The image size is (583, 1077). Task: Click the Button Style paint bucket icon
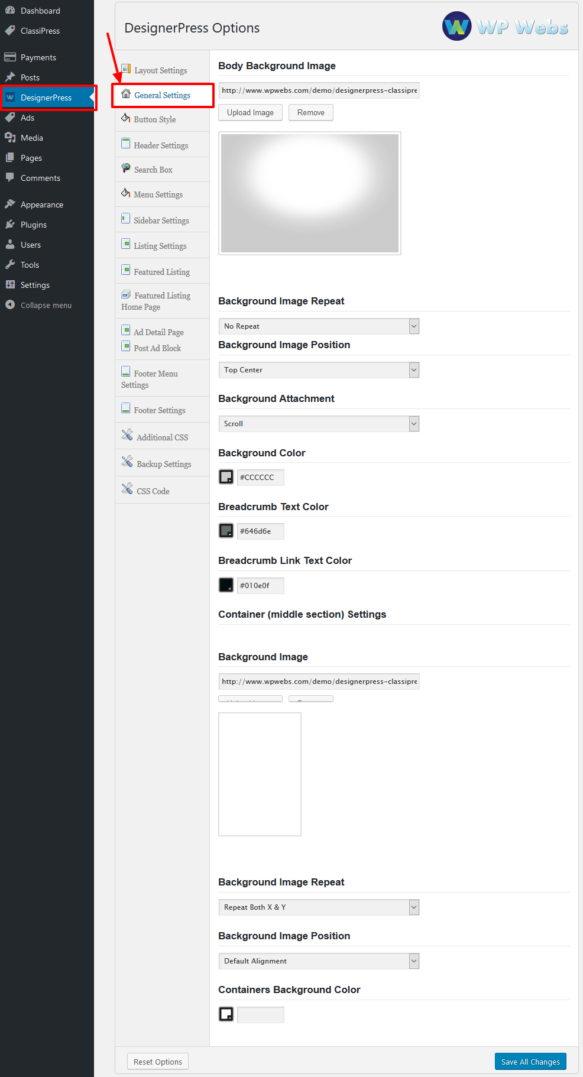coord(125,118)
